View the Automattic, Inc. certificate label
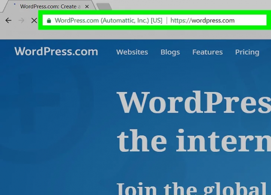 (x=108, y=20)
